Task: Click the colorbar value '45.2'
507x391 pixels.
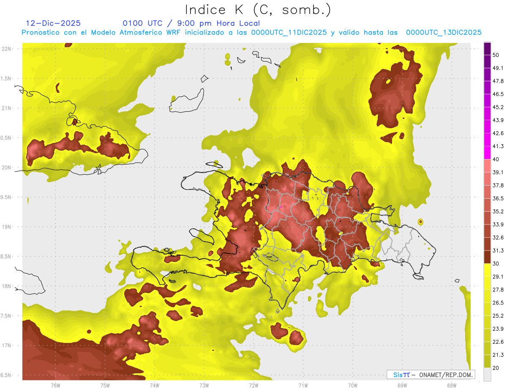Action: (499, 107)
